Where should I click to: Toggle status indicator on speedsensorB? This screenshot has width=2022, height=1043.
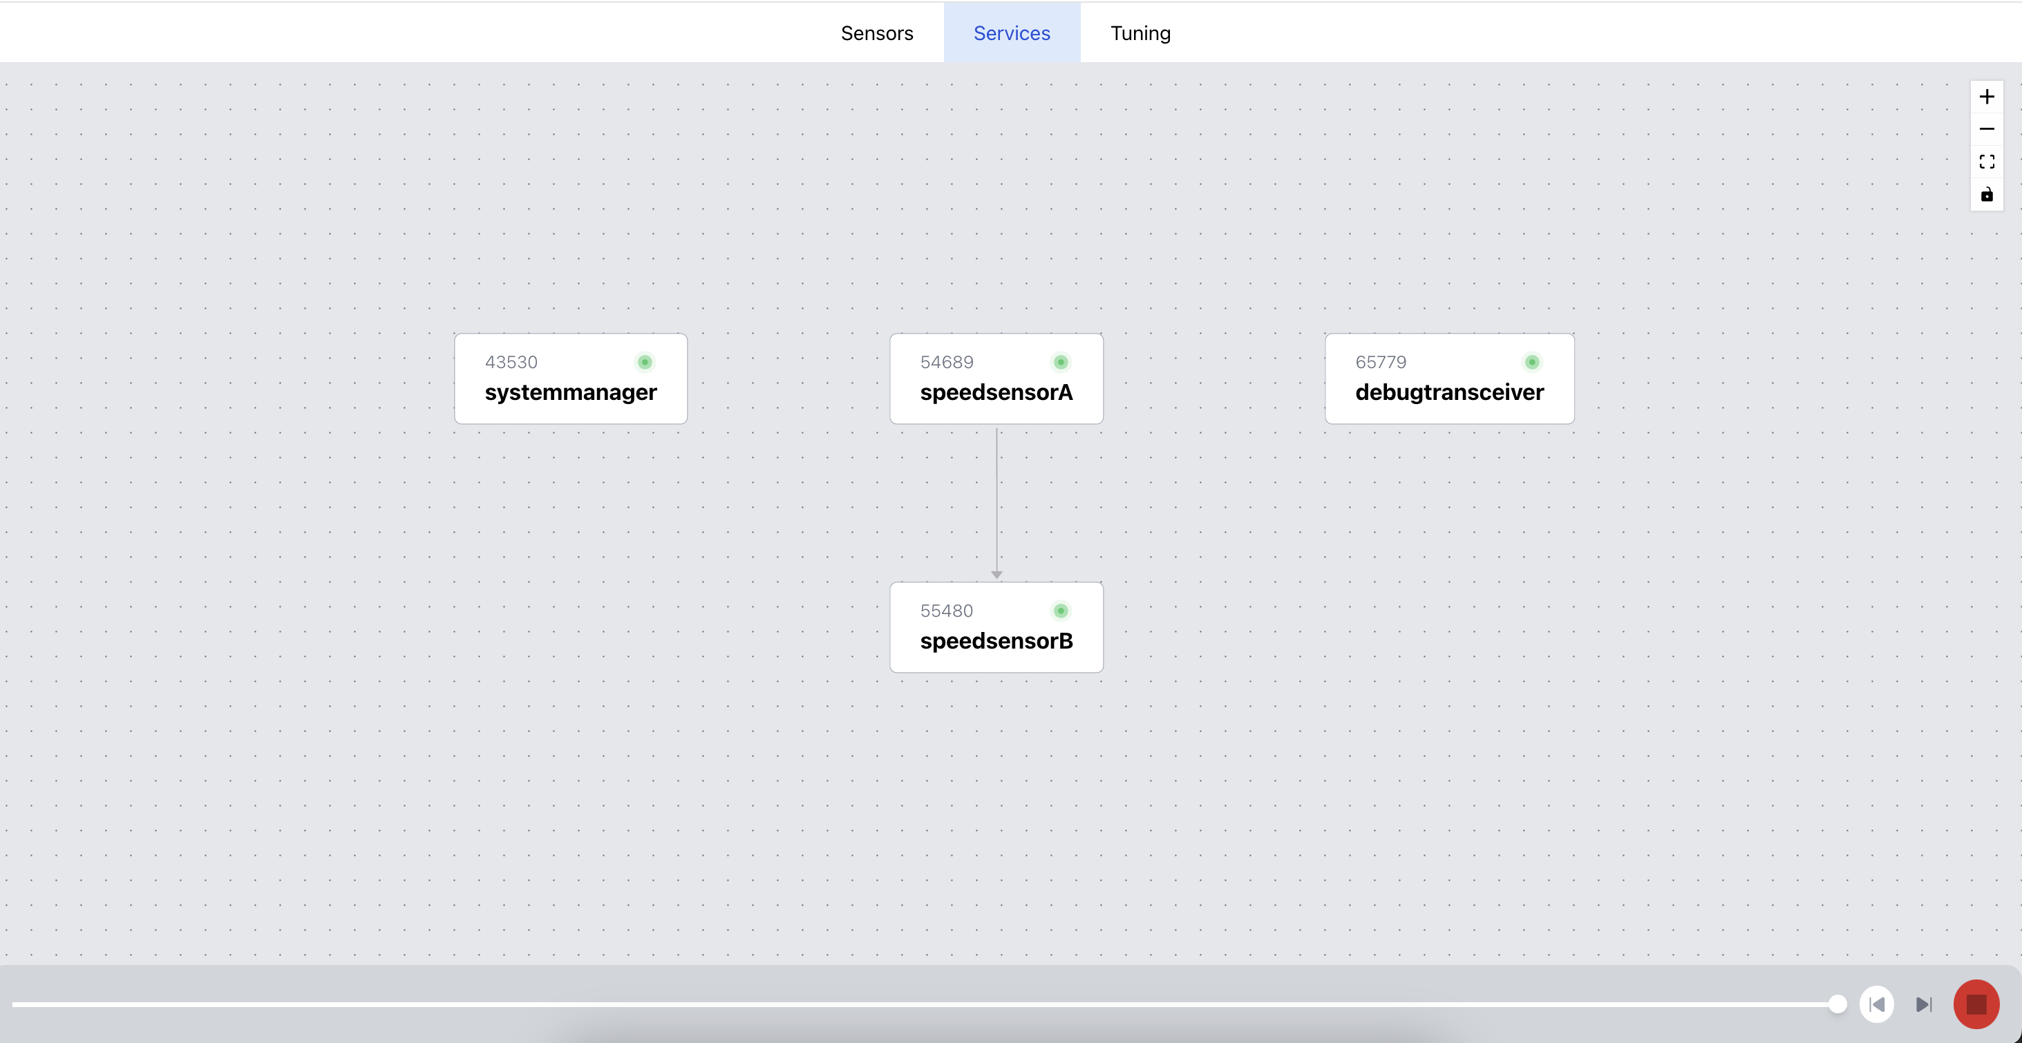tap(1060, 611)
